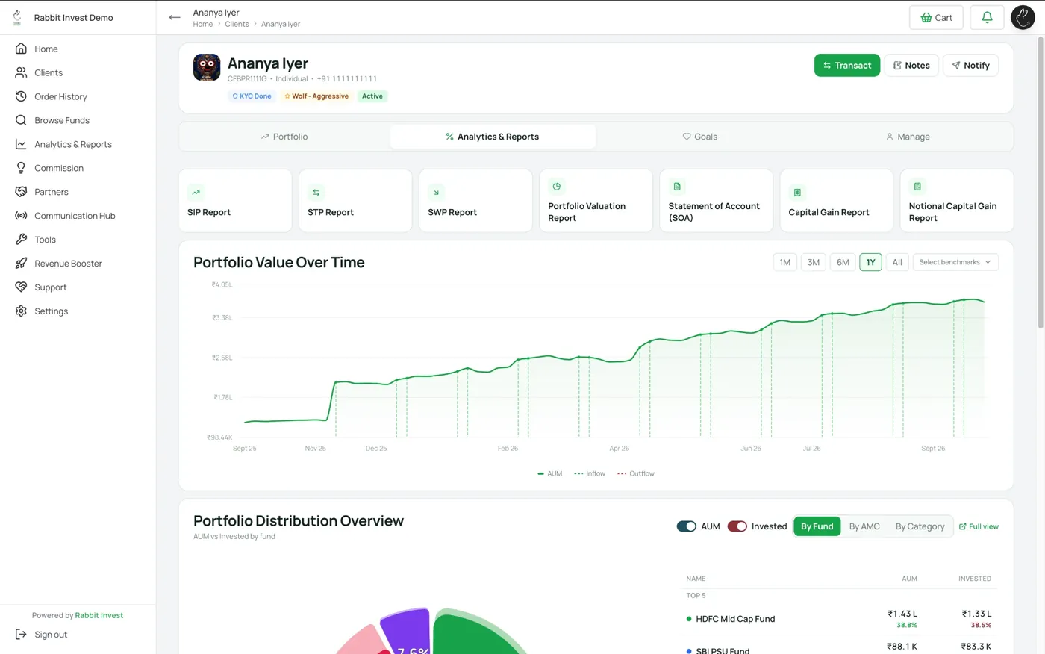Open Tools from sidebar
The width and height of the screenshot is (1045, 654).
click(45, 240)
